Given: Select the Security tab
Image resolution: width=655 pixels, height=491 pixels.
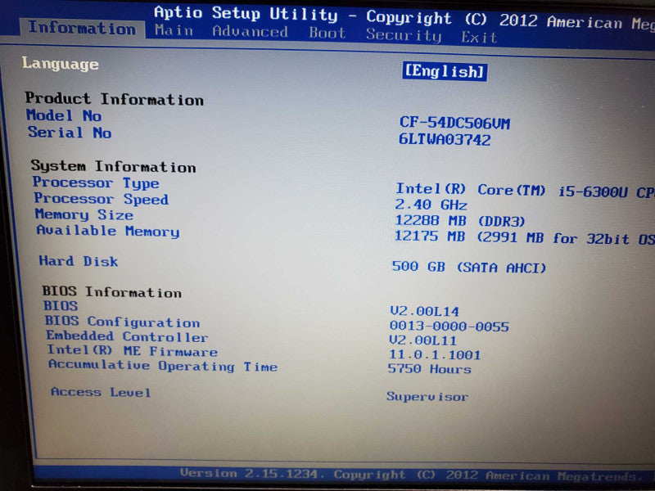Looking at the screenshot, I should (x=404, y=35).
